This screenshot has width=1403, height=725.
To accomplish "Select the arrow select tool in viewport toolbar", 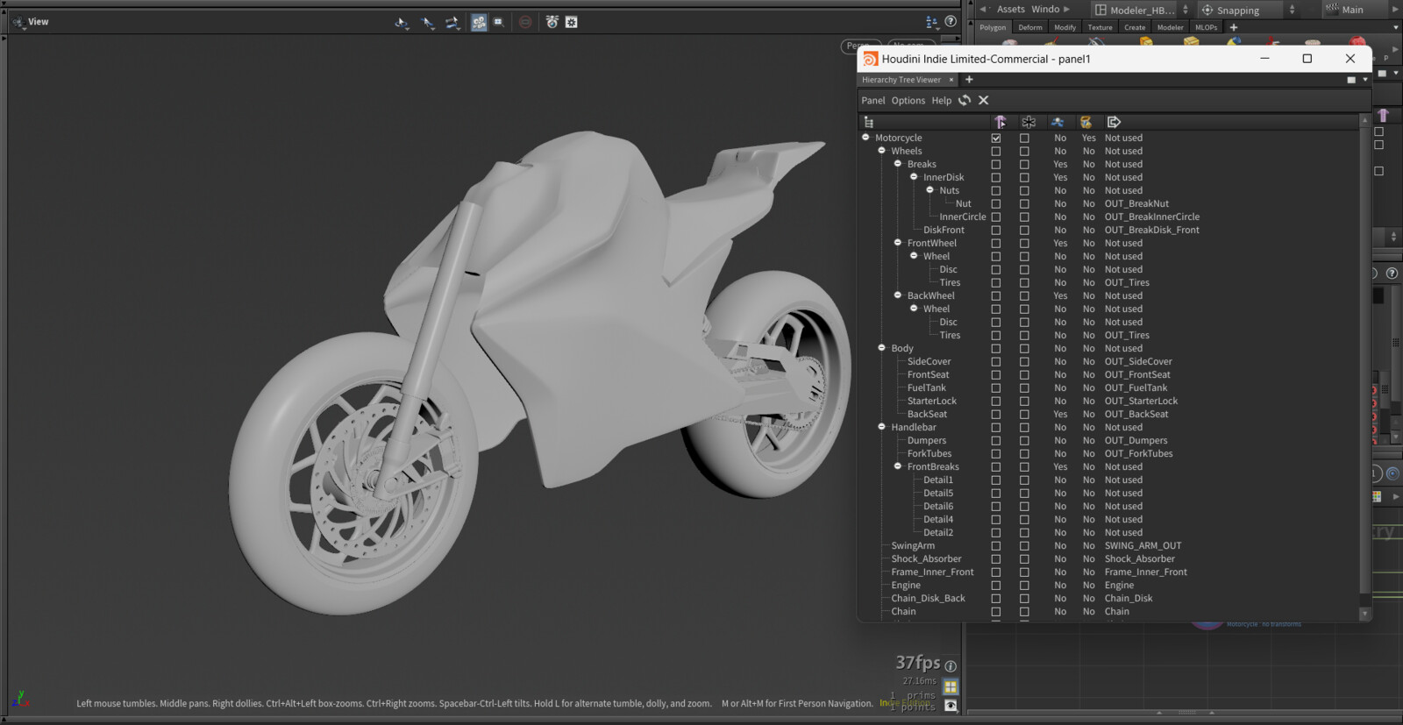I will point(428,23).
